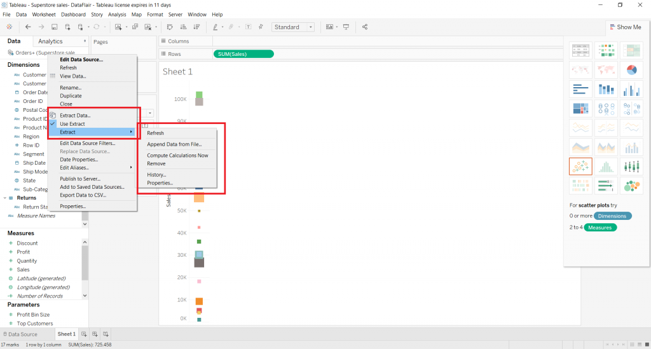Click the New Data Source toolbar icon
The width and height of the screenshot is (651, 349).
point(67,27)
